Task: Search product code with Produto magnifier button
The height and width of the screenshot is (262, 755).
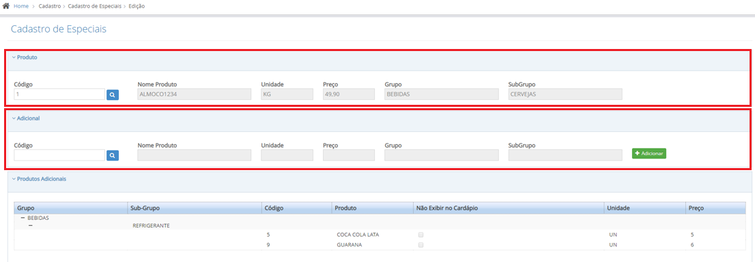Action: pos(113,95)
